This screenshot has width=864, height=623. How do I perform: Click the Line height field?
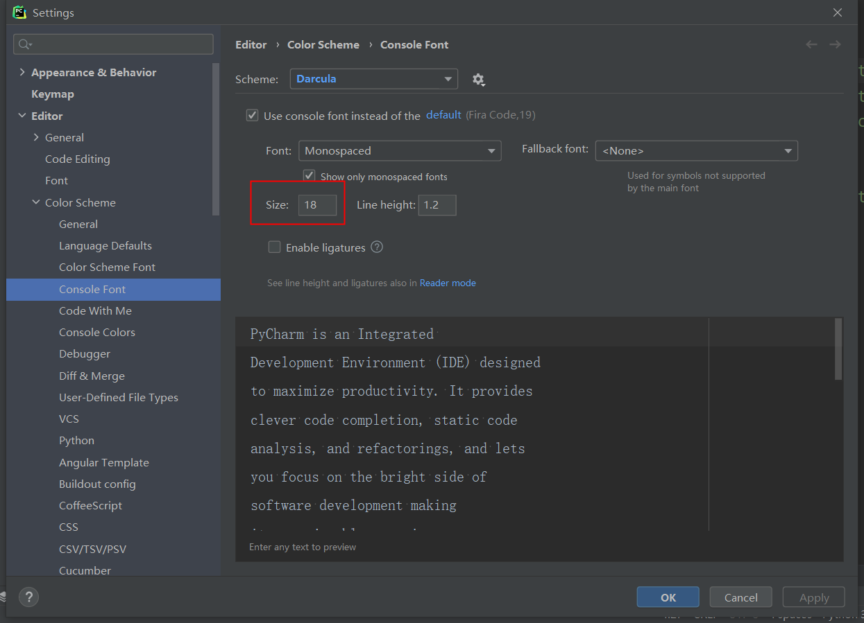click(437, 204)
